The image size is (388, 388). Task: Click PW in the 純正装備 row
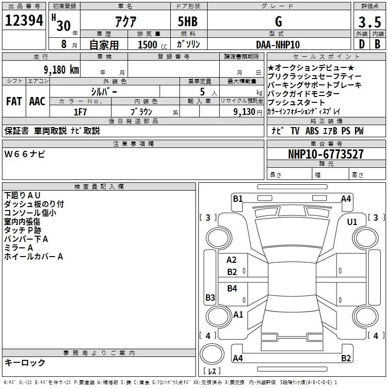pyautogui.click(x=359, y=131)
